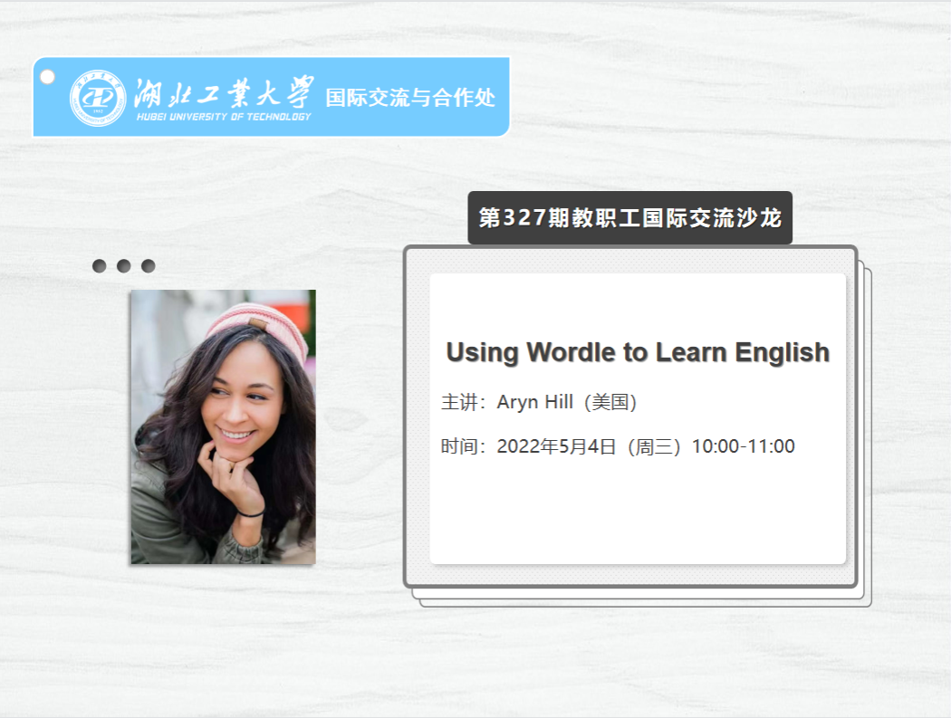This screenshot has height=718, width=951.
Task: Click the white punch hole on blue tag
Action: click(48, 78)
